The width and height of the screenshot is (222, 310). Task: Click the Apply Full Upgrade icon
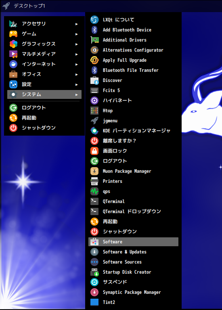(x=94, y=60)
